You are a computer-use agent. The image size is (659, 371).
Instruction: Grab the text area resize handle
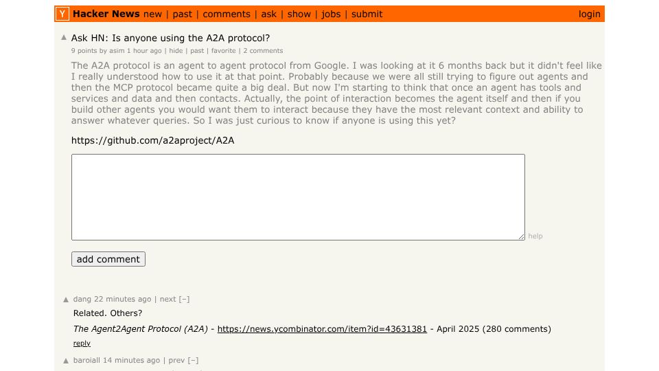(x=522, y=237)
